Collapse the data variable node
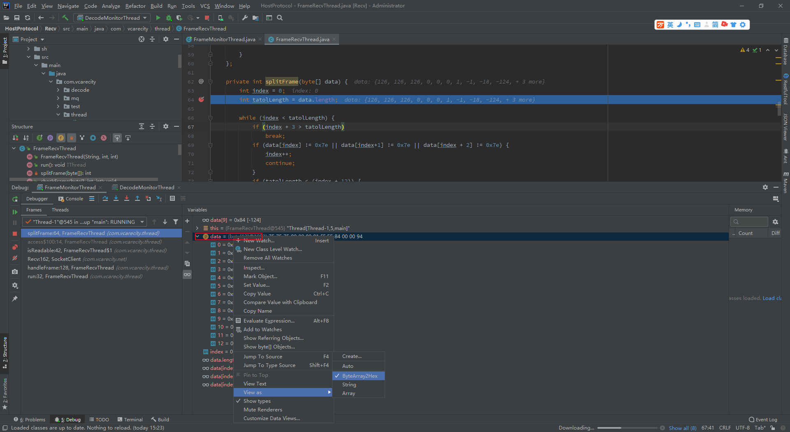 click(197, 237)
